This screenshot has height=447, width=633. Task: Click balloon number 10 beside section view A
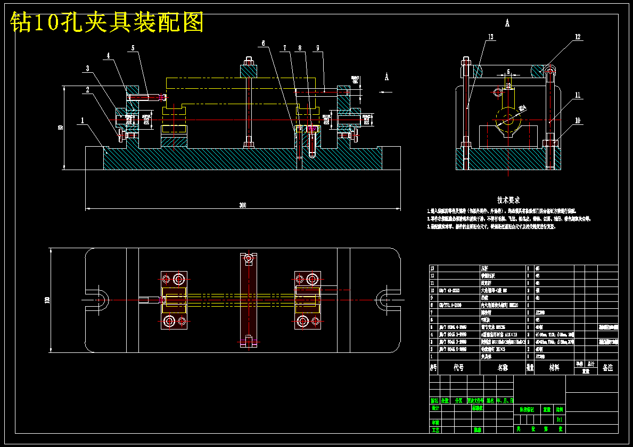pos(578,121)
